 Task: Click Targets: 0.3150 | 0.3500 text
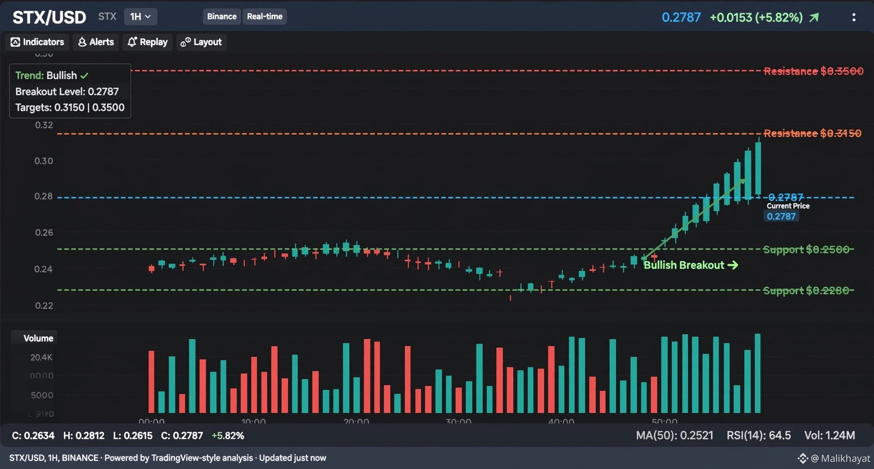coord(70,107)
